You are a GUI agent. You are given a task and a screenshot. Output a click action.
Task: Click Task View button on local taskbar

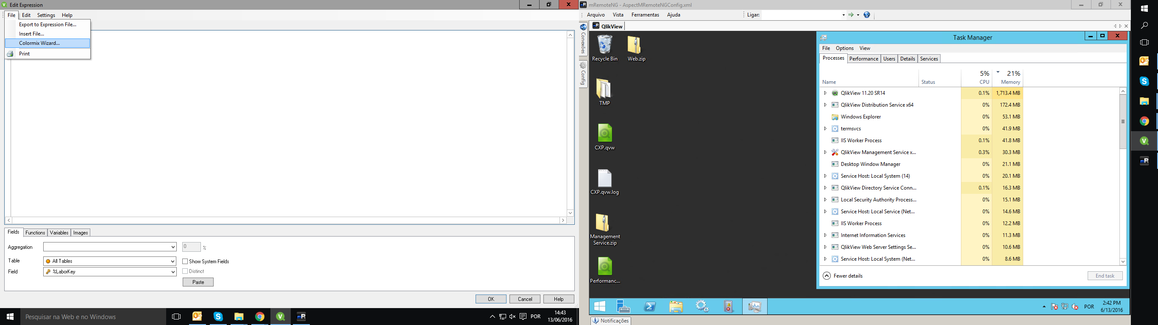click(x=176, y=317)
